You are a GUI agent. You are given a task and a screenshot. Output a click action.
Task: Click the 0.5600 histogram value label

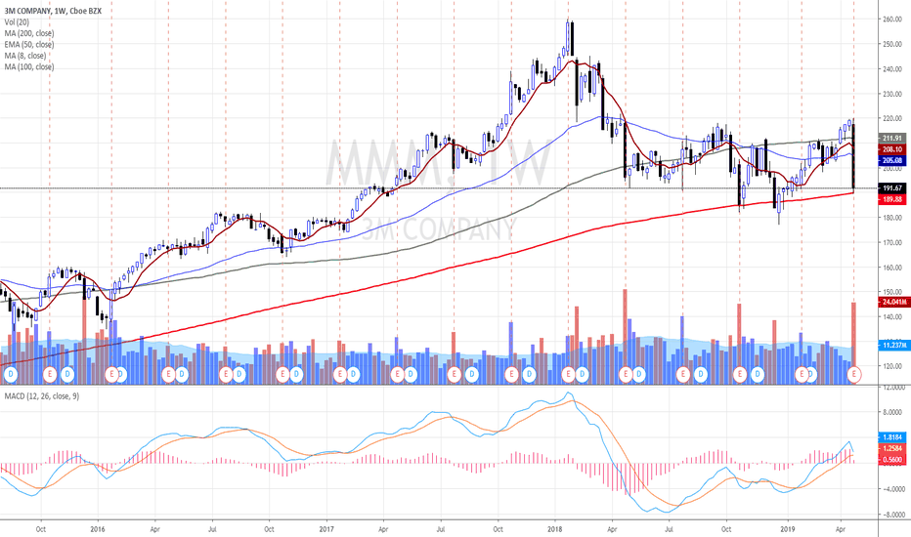(891, 459)
